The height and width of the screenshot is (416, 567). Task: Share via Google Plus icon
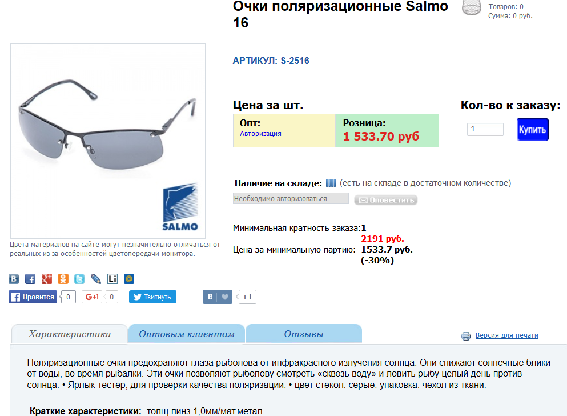tap(47, 279)
